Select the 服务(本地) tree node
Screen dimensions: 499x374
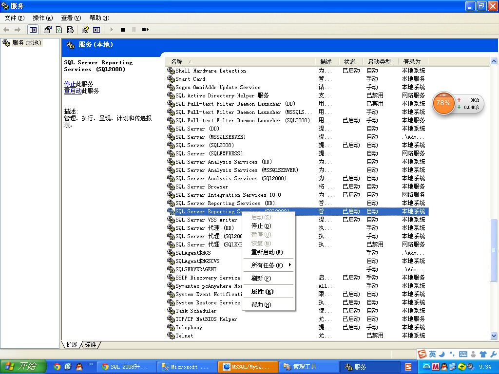pyautogui.click(x=26, y=43)
